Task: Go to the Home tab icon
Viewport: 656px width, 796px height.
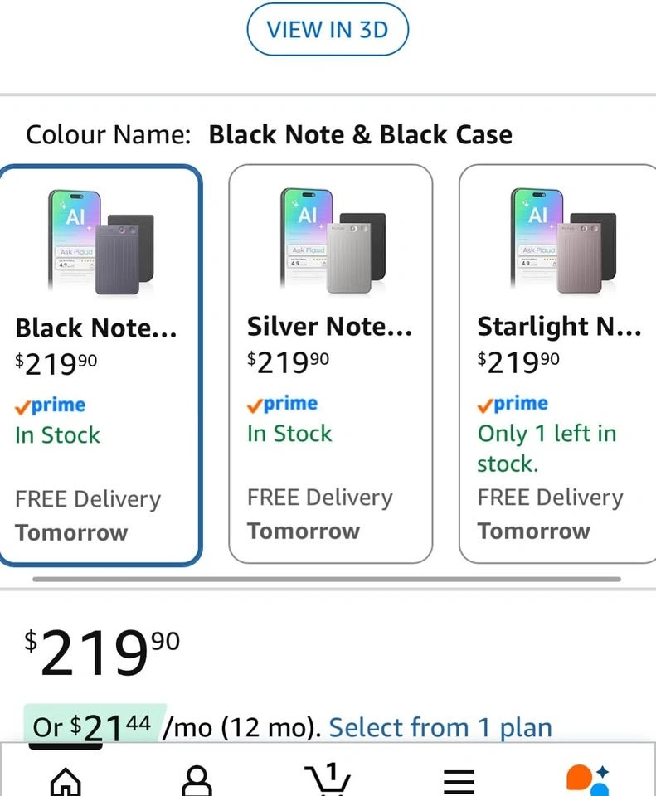Action: pyautogui.click(x=66, y=779)
